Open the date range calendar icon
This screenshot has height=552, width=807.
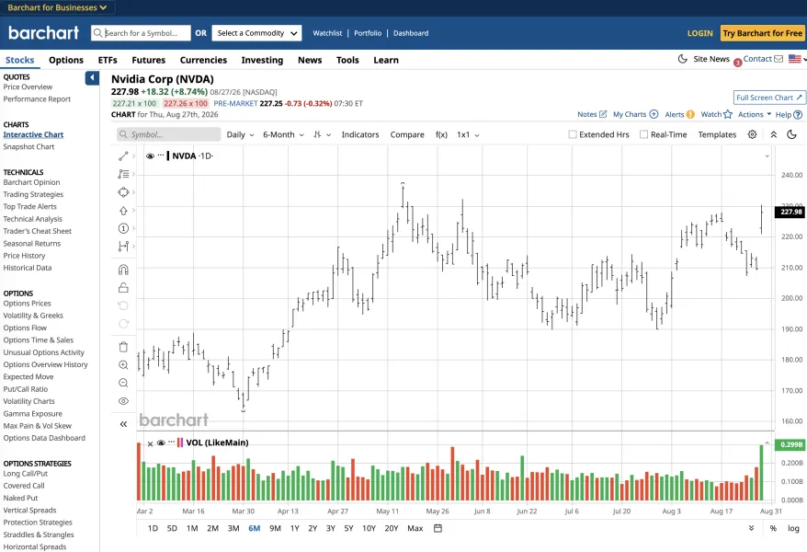click(438, 528)
